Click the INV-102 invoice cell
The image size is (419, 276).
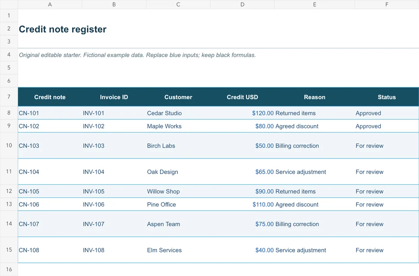[x=114, y=126]
